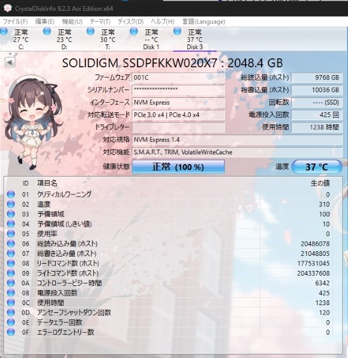Image resolution: width=348 pixels, height=358 pixels.
Task: Click status orb for 0E データエラー回数
Action: coord(11,322)
